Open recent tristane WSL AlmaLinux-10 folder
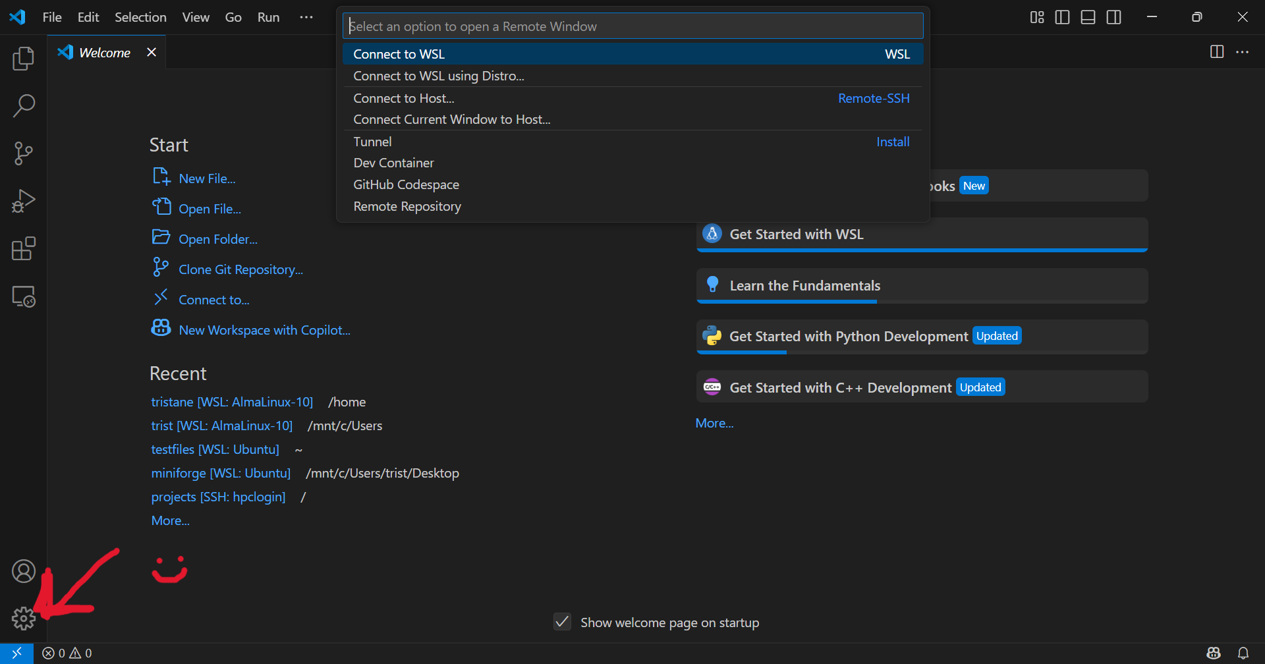The image size is (1265, 664). pos(232,402)
